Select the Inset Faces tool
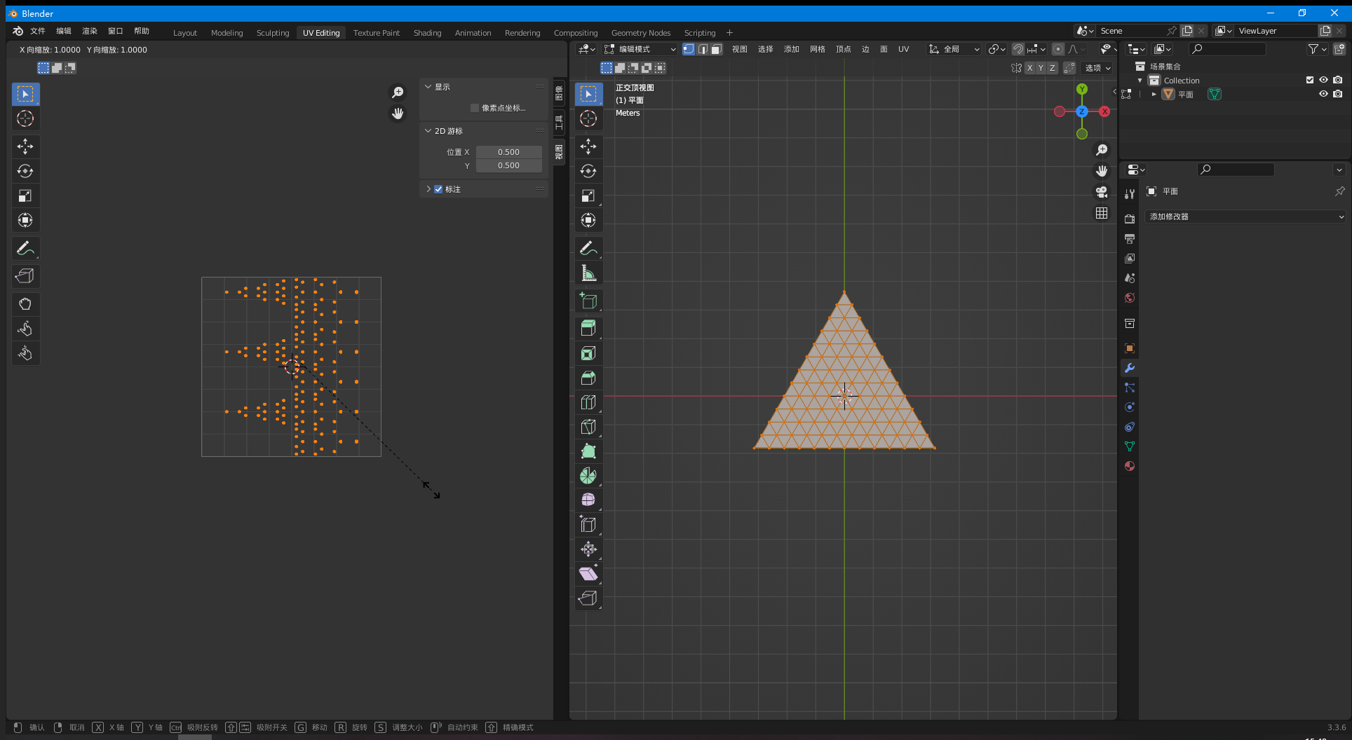 [x=588, y=353]
